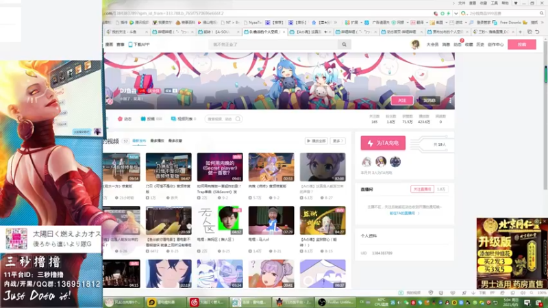
Task: Open the user avatar in header
Action: tap(415, 44)
